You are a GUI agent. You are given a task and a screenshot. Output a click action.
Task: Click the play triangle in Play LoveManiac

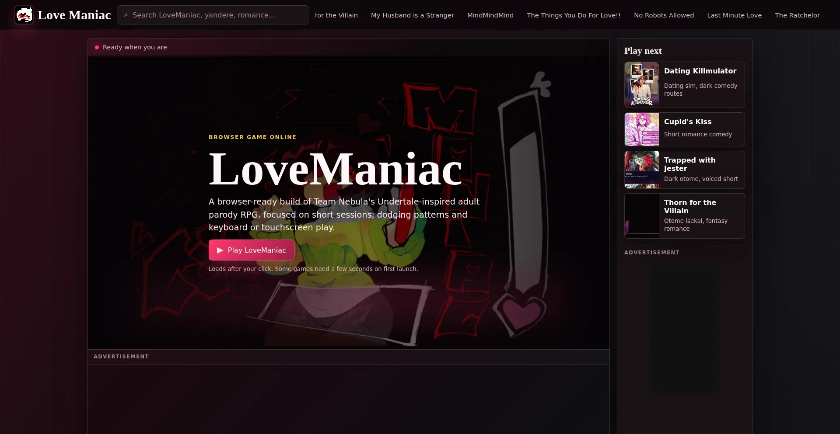coord(220,250)
